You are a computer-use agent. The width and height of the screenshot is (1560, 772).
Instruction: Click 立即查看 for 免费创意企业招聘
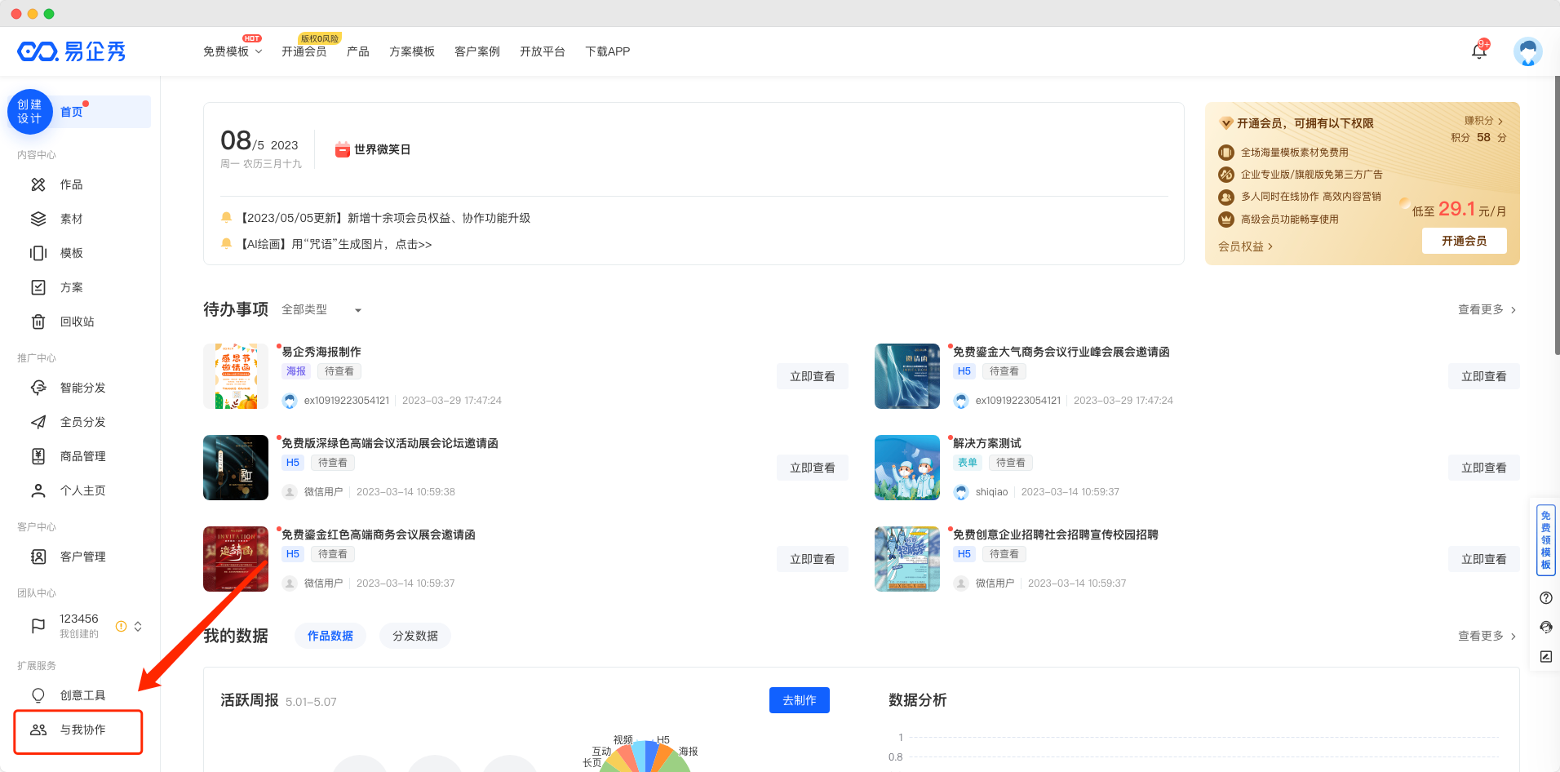[1484, 559]
